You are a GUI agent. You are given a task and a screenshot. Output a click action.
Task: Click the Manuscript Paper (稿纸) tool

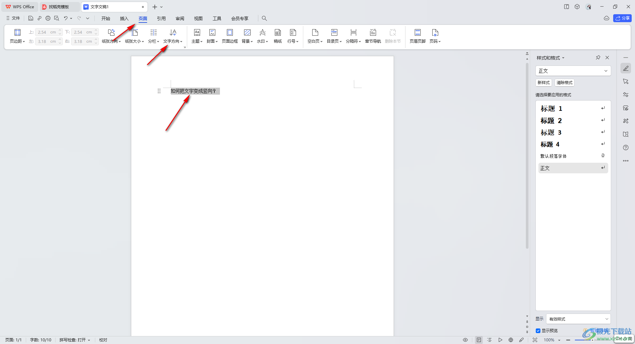(278, 36)
